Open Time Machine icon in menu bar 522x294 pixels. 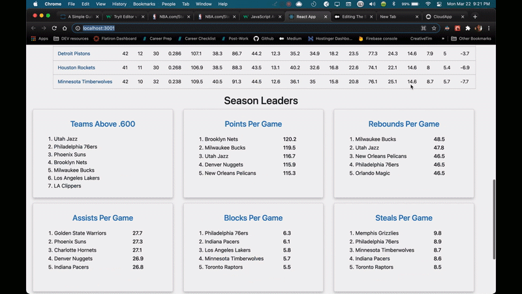pos(313,4)
